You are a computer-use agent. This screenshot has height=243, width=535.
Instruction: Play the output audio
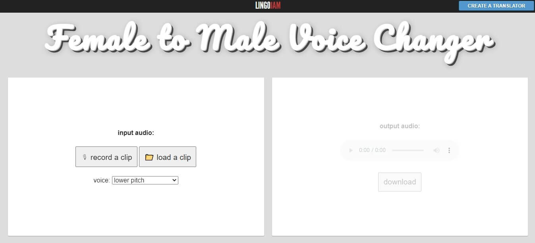[x=351, y=150]
